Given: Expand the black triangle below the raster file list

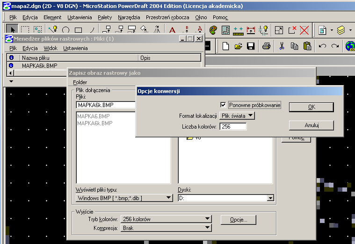Looking at the screenshot, I should 11,81.
